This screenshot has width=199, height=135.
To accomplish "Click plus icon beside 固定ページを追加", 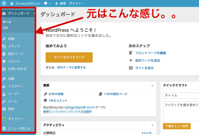I will [x=131, y=60].
